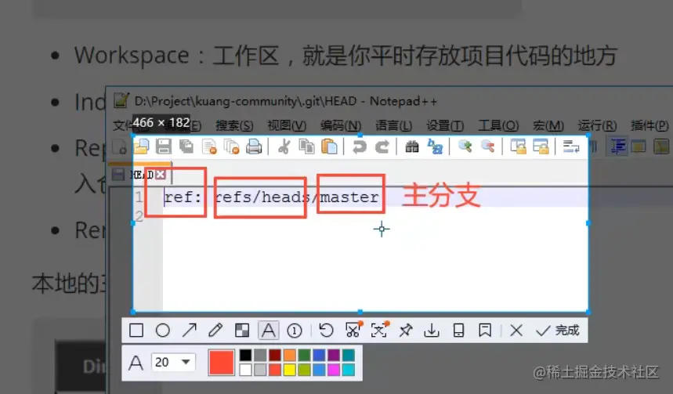The width and height of the screenshot is (673, 394).
Task: Click the Save All toolbar icon
Action: click(x=186, y=146)
